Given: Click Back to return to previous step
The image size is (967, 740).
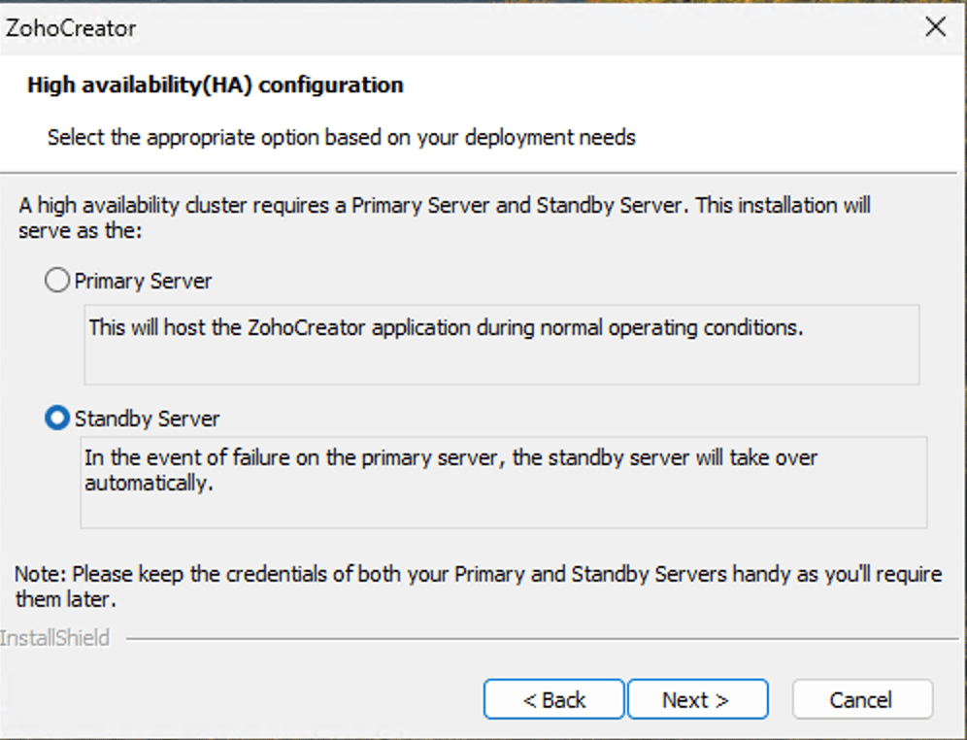Looking at the screenshot, I should 553,698.
